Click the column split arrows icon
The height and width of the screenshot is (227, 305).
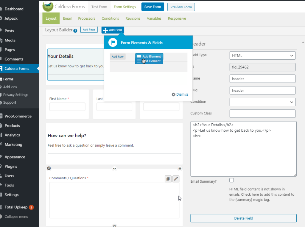click(114, 169)
